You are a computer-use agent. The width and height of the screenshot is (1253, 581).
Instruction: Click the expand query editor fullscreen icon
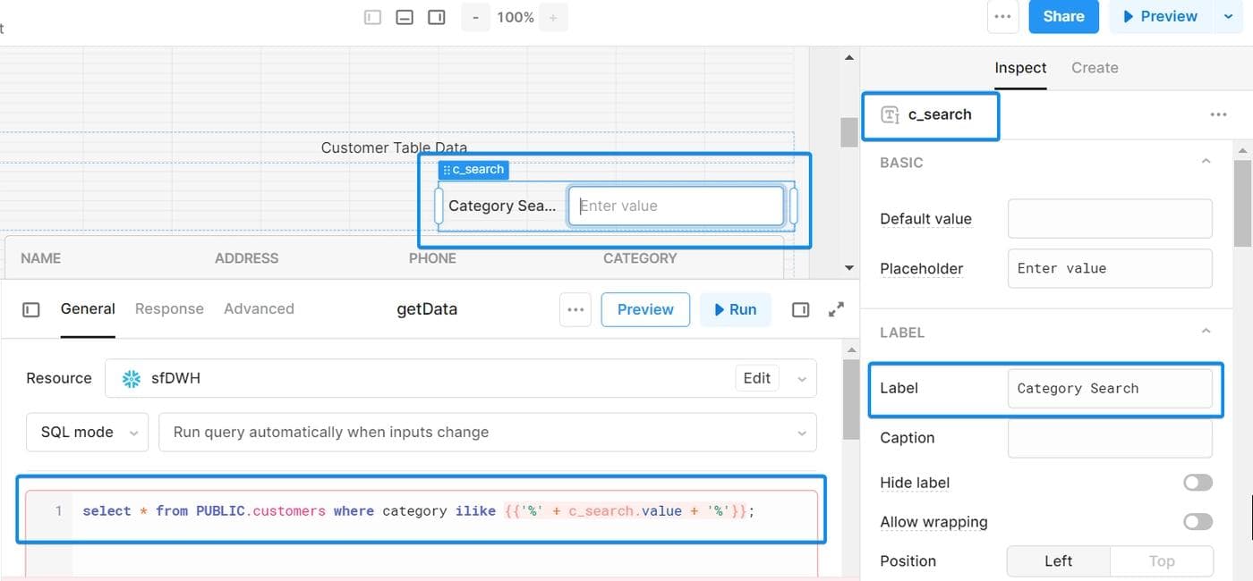(836, 309)
